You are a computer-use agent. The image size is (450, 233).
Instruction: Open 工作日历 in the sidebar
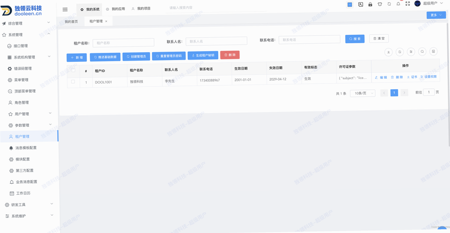tap(23, 193)
